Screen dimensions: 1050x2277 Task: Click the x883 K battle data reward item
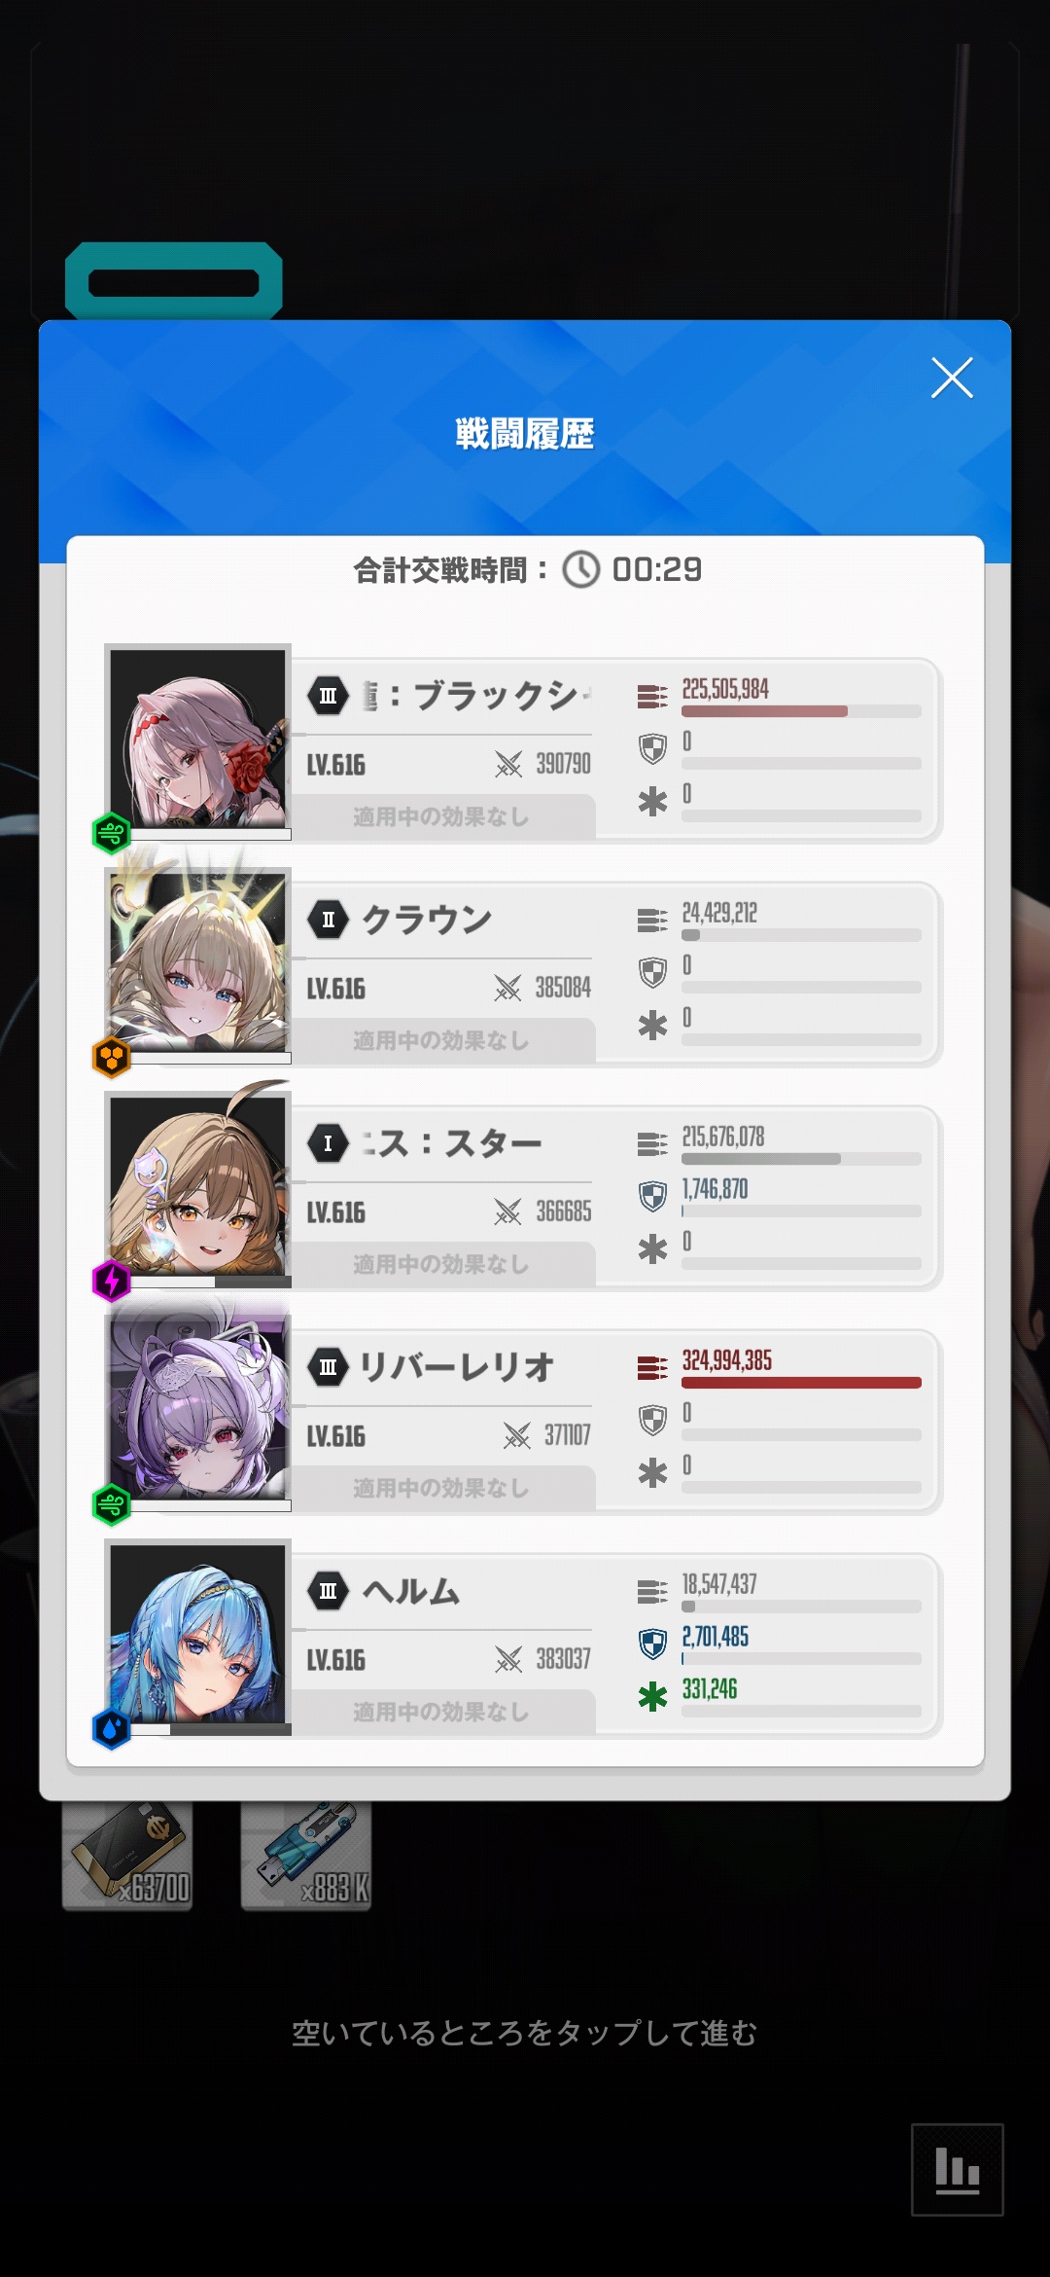click(306, 1855)
